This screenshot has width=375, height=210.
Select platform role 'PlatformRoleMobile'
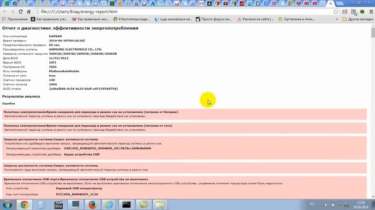pyautogui.click(x=64, y=71)
